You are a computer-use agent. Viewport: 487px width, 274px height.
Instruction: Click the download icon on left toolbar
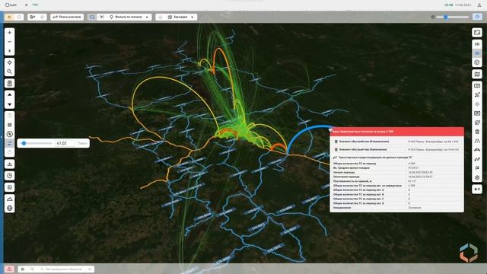[10, 164]
